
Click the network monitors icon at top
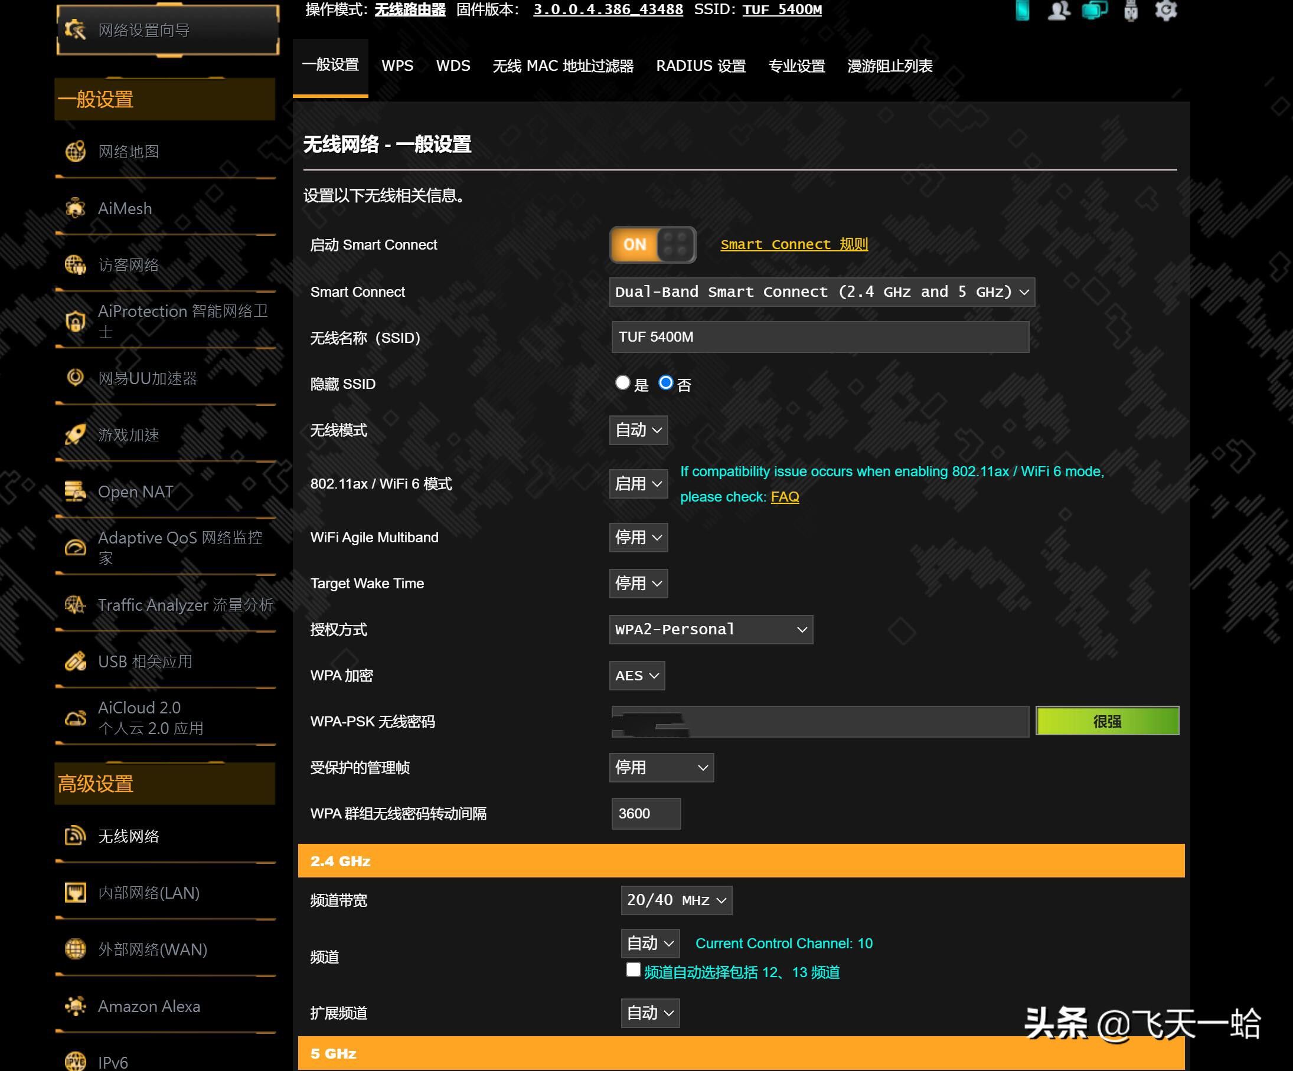[1095, 10]
